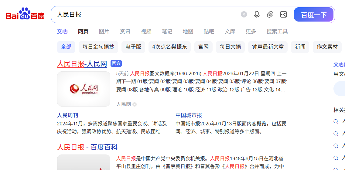Start voice search with microphone icon
Image resolution: width=345 pixels, height=170 pixels.
257,15
